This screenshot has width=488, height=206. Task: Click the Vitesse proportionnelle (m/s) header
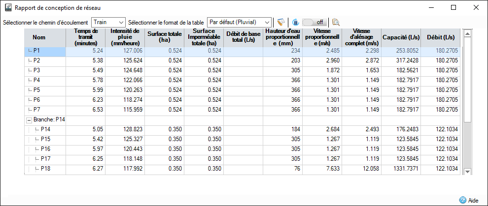tap(322, 37)
